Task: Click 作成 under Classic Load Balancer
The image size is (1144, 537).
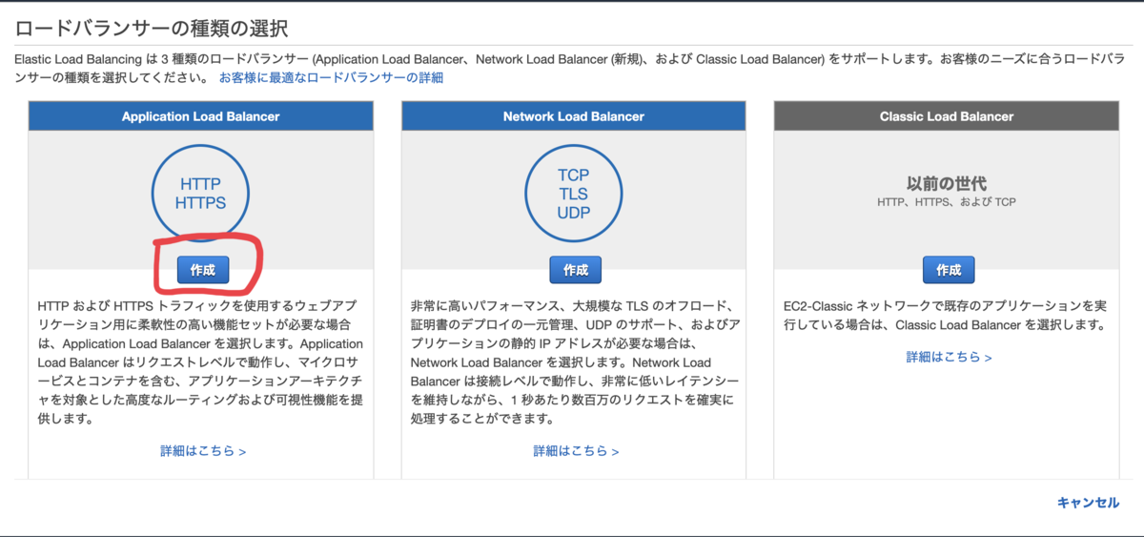Action: point(949,270)
